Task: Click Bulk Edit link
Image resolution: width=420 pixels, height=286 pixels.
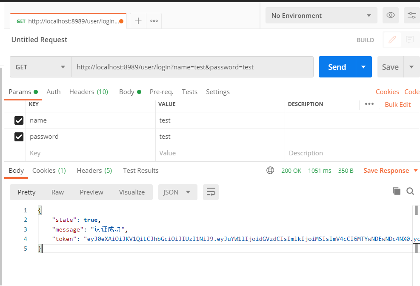Action: 397,104
